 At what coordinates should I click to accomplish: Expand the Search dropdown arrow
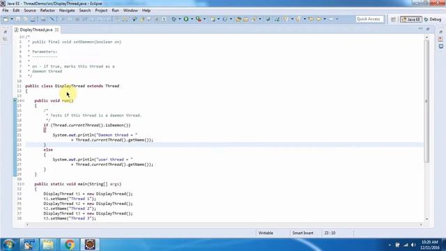tap(260, 19)
